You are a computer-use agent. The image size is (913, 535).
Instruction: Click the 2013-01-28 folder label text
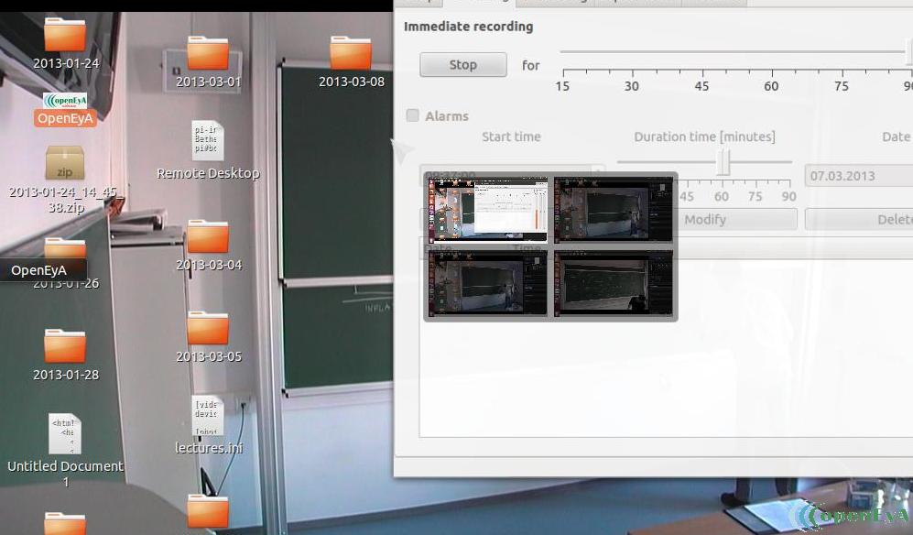pos(66,375)
